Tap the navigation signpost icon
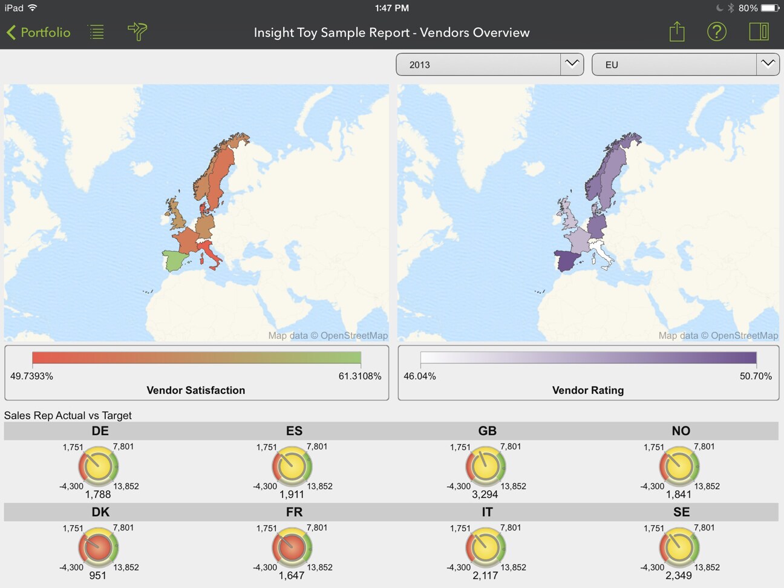 137,32
